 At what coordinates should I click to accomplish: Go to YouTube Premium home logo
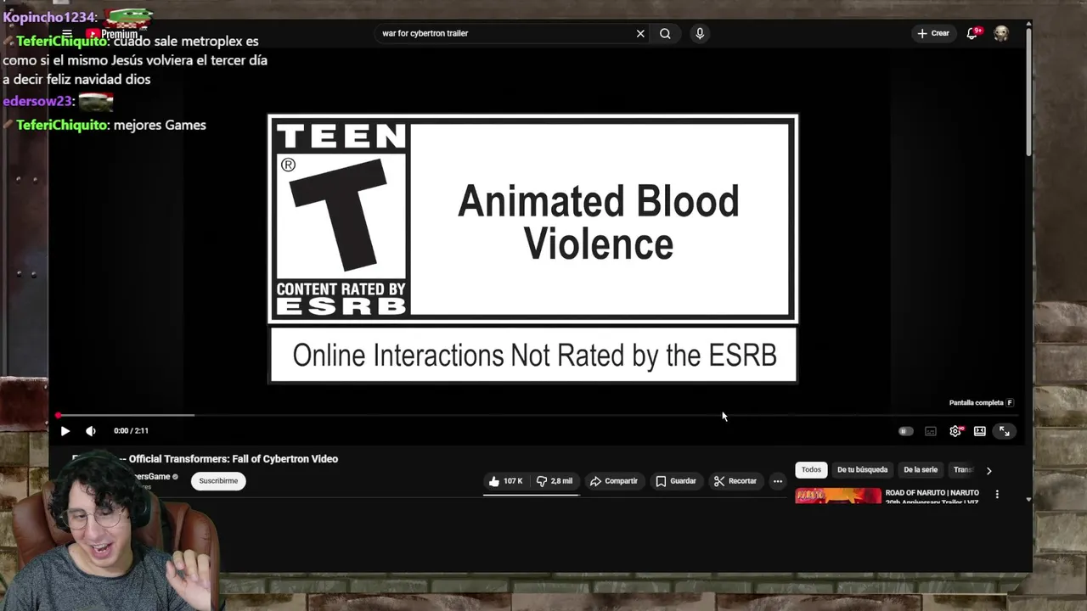(112, 34)
